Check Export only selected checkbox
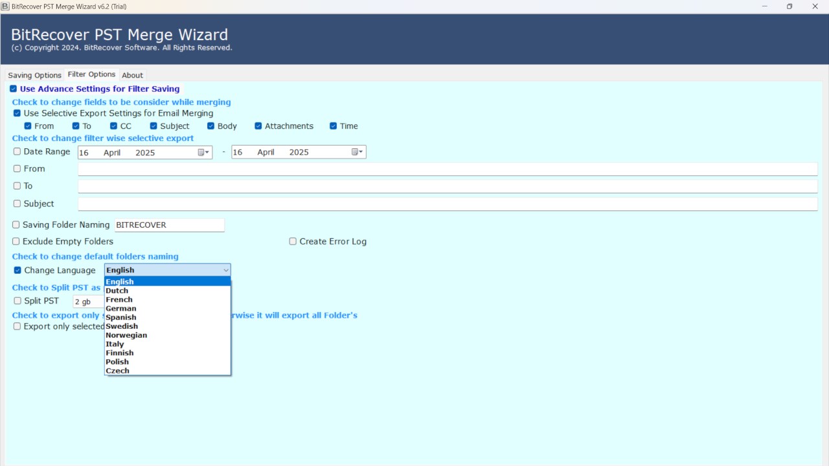Screen dimensions: 829x466 coord(17,326)
